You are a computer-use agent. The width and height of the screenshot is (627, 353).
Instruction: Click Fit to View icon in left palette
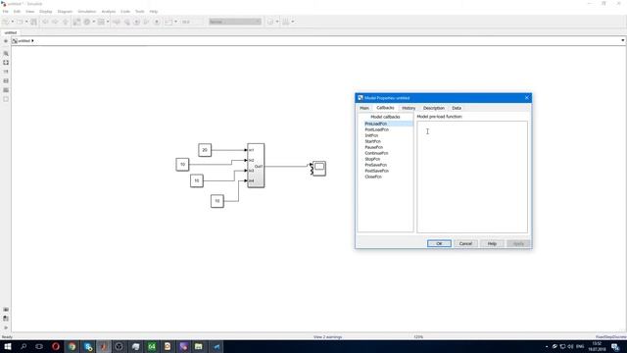(x=6, y=63)
